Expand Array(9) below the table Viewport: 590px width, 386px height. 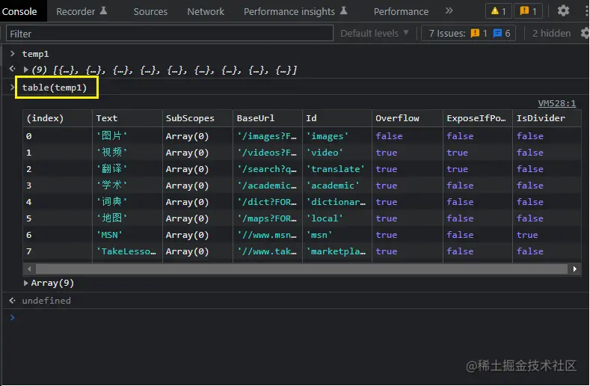[25, 283]
